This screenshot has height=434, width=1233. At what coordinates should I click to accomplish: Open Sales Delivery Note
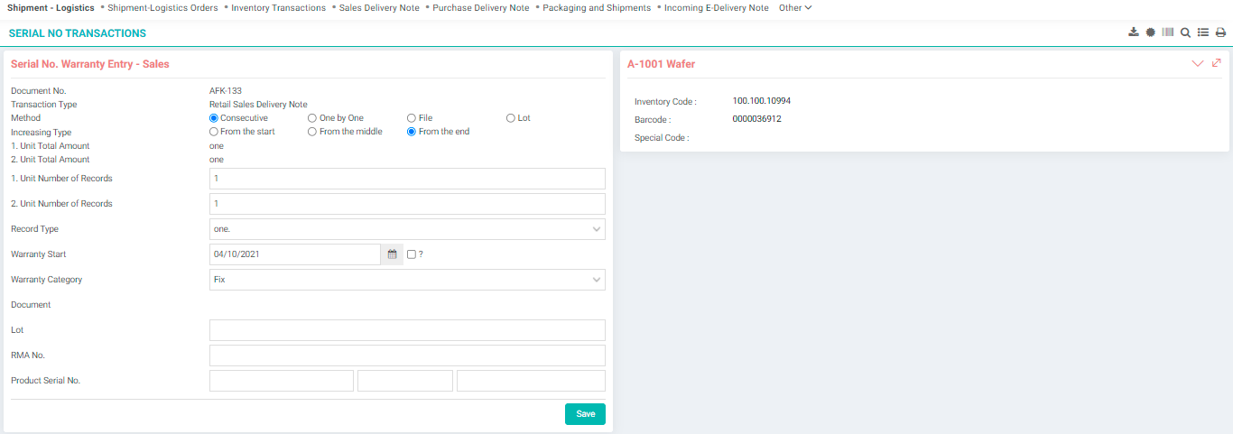point(379,7)
